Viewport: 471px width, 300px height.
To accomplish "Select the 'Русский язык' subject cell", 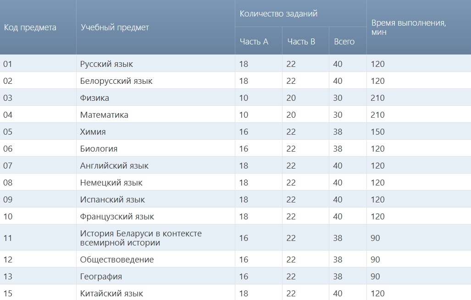I will [107, 64].
